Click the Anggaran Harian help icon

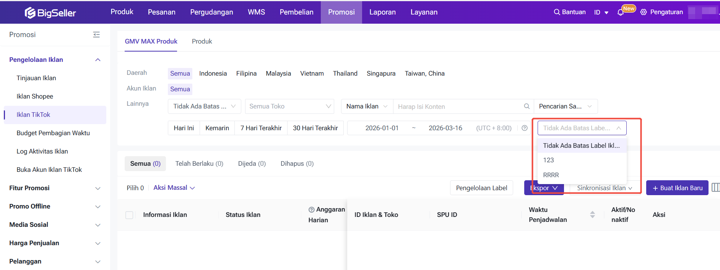click(311, 210)
